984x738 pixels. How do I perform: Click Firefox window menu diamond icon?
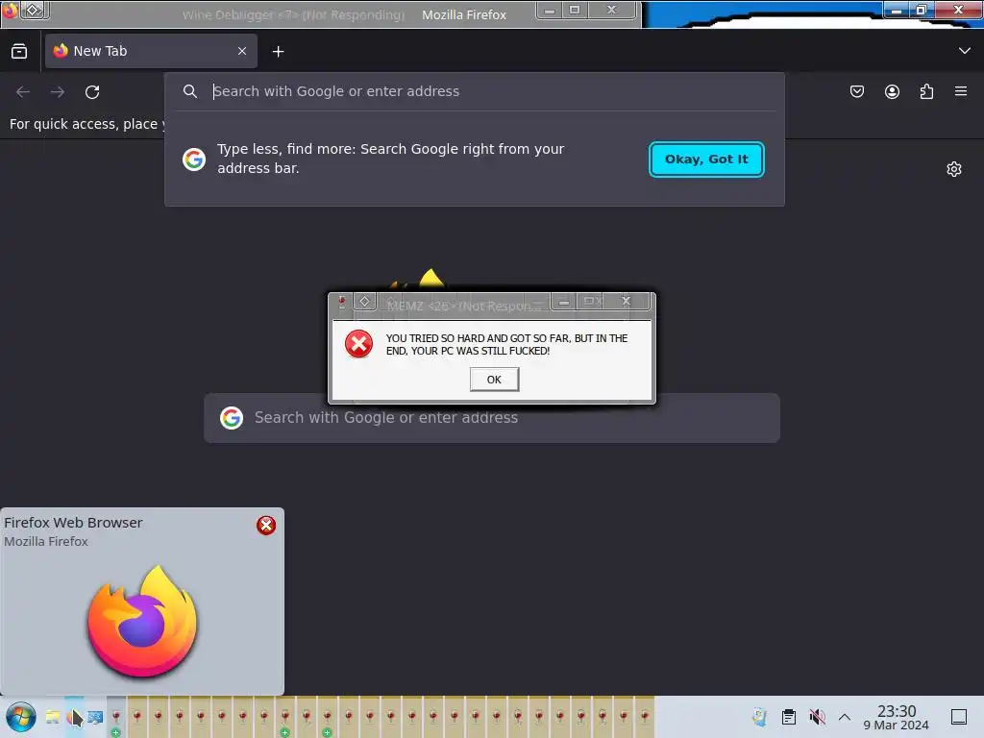tap(34, 11)
